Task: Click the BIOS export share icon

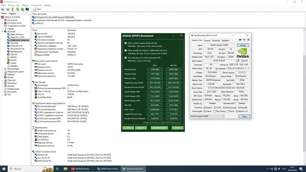Action: (x=238, y=61)
